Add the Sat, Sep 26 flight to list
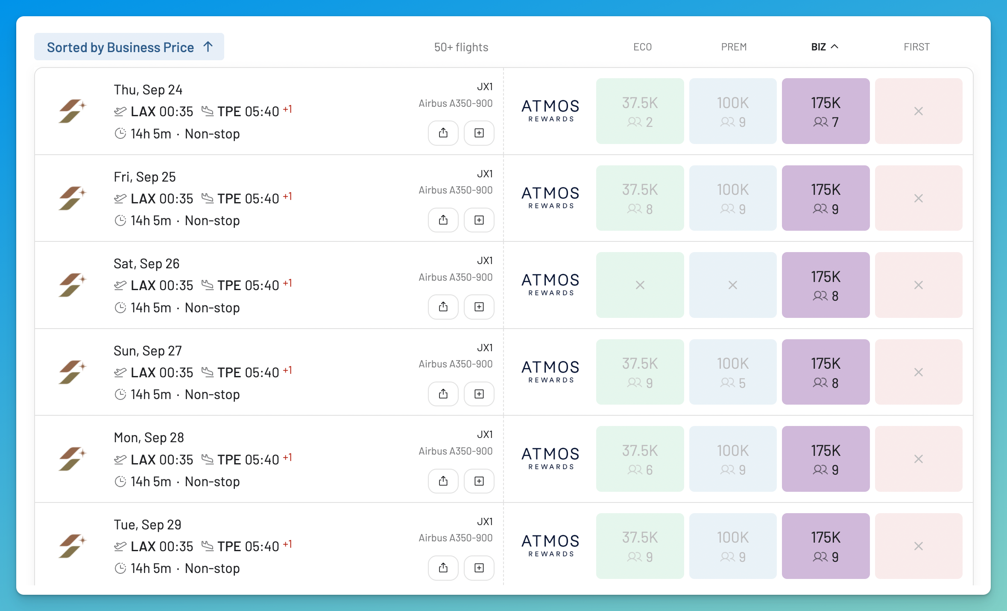Viewport: 1007px width, 611px height. tap(479, 307)
